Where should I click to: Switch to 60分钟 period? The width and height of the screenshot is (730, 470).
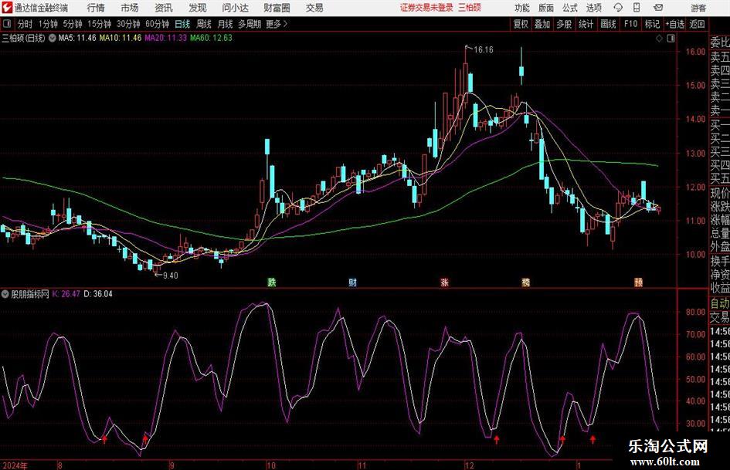158,24
